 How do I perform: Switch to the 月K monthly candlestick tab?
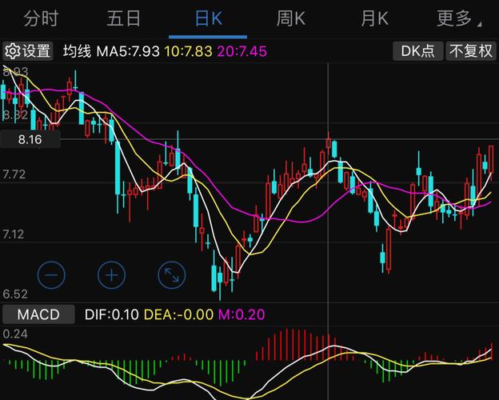[374, 18]
